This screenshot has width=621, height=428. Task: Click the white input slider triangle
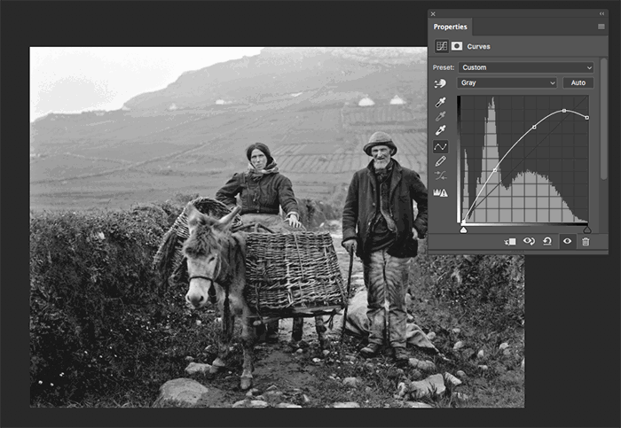463,230
